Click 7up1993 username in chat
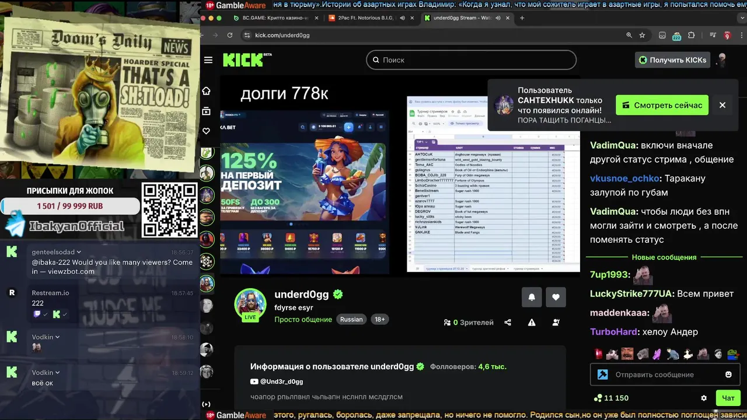This screenshot has width=747, height=420. click(609, 275)
